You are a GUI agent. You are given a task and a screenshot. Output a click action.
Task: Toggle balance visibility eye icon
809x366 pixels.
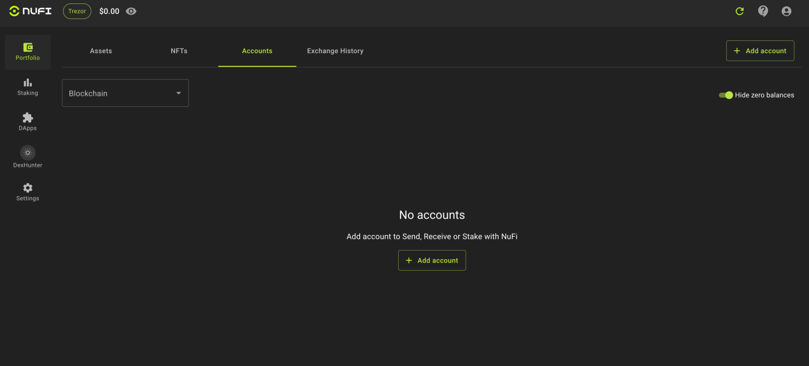click(131, 11)
